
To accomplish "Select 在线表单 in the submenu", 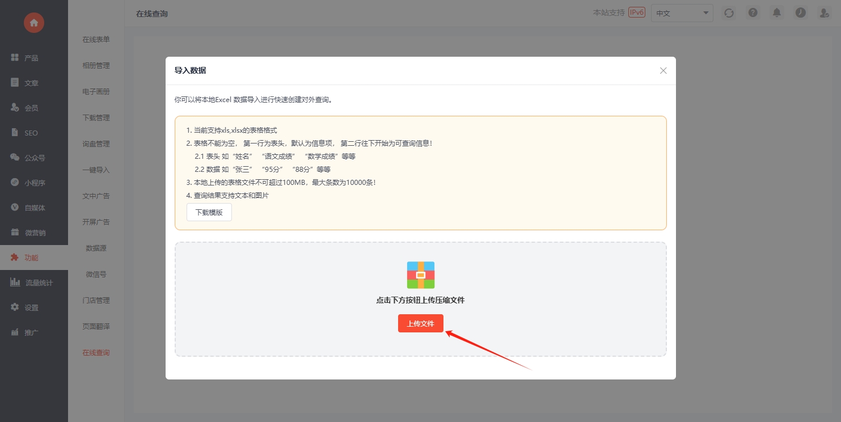I will point(96,40).
